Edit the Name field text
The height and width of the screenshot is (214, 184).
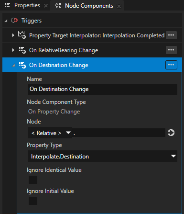103,90
